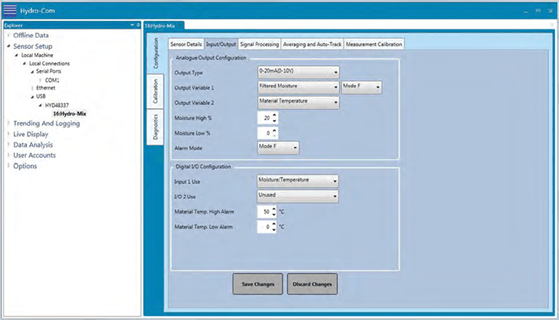The width and height of the screenshot is (559, 320).
Task: Switch to the Sensor Details tab
Action: 186,44
